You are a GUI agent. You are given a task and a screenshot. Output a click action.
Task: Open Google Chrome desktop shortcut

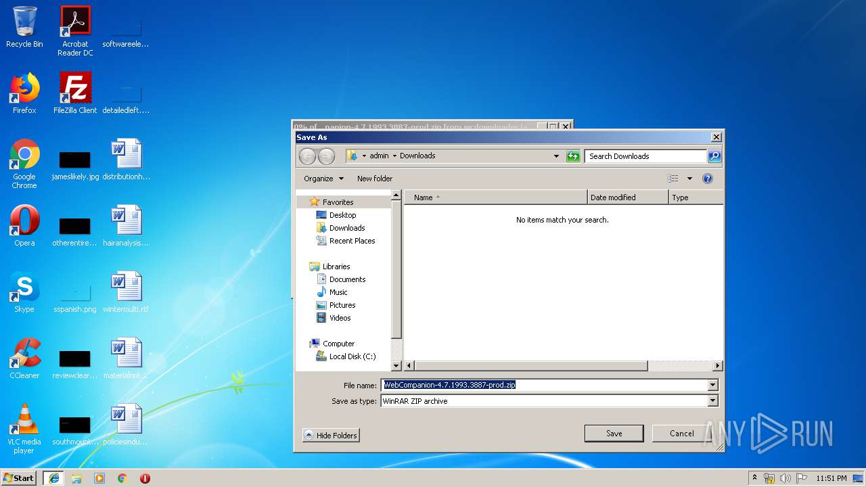click(x=24, y=164)
